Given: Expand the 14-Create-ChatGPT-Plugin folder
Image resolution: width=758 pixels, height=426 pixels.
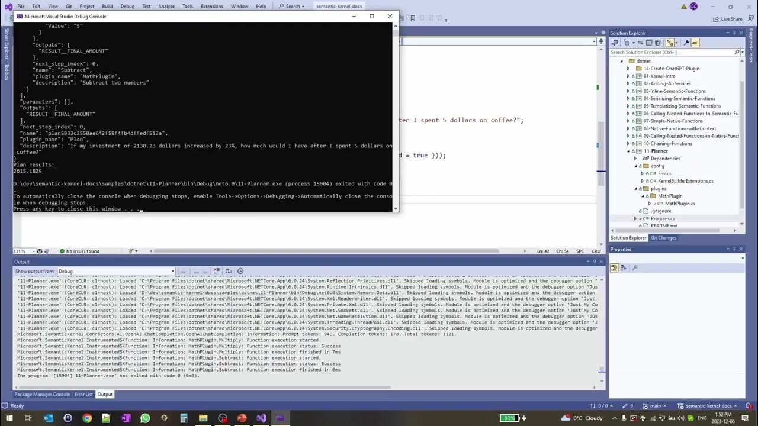Looking at the screenshot, I should (x=628, y=69).
